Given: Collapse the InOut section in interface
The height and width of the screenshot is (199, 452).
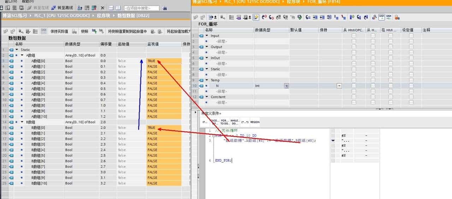Looking at the screenshot, I should pos(207,58).
